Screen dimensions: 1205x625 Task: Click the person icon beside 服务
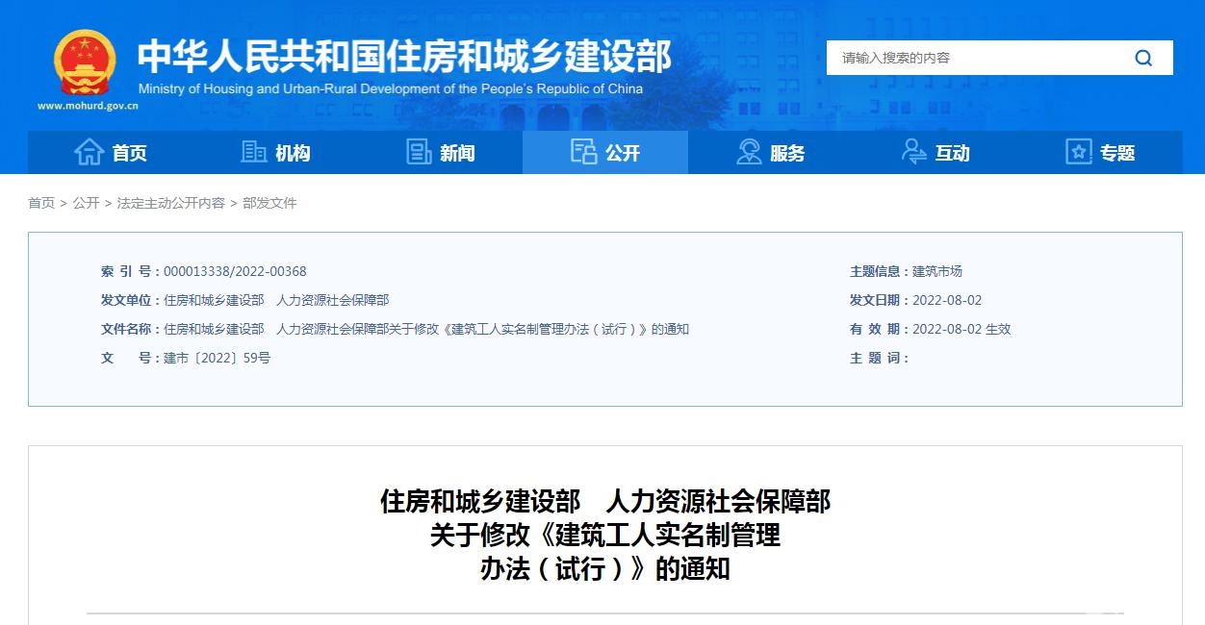coord(749,152)
